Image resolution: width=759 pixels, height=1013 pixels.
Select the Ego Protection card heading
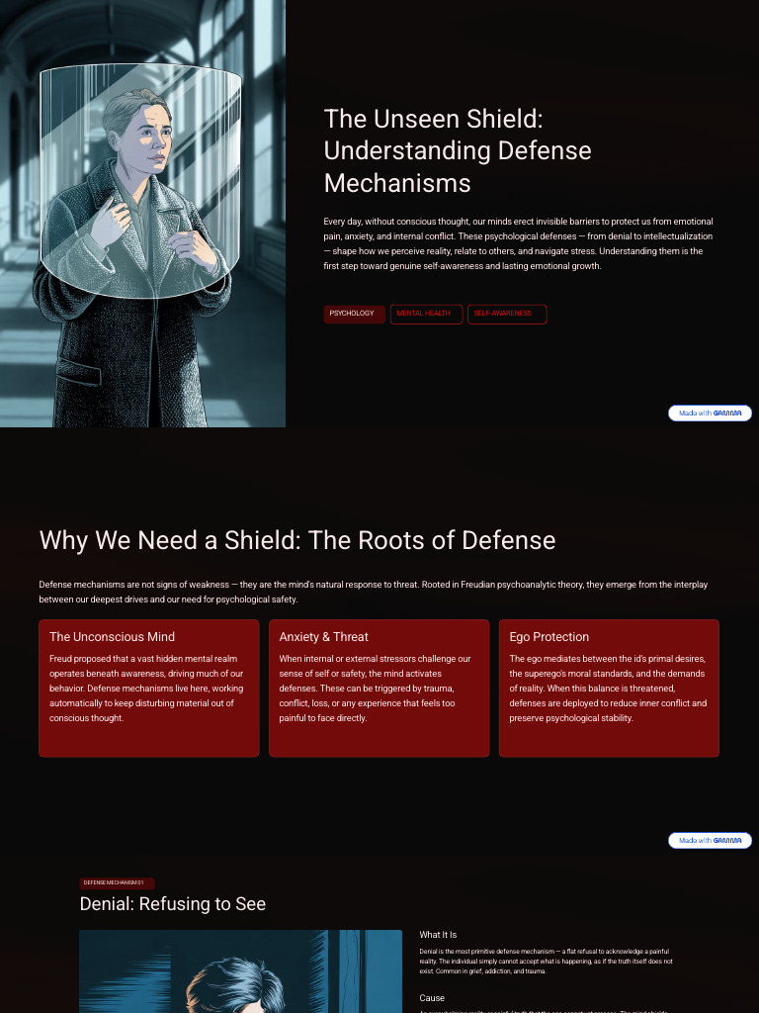(549, 637)
